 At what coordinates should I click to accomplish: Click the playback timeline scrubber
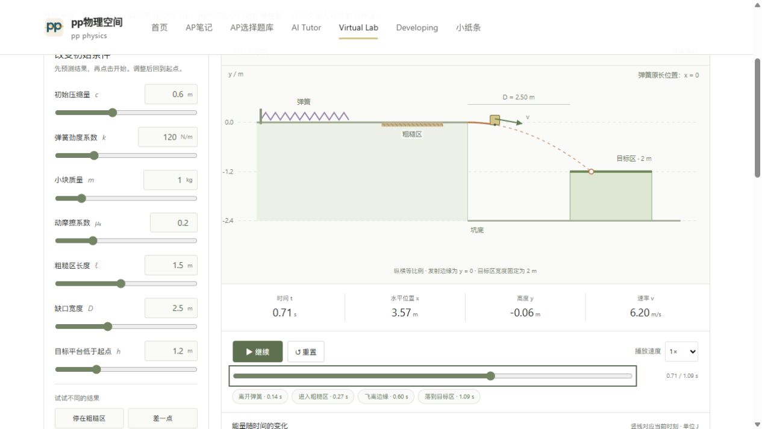433,376
